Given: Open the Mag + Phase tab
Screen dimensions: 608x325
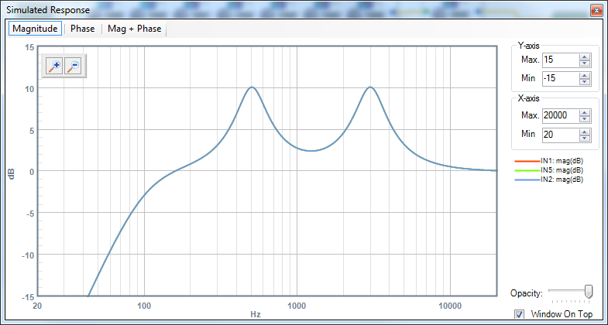Looking at the screenshot, I should click(x=134, y=29).
